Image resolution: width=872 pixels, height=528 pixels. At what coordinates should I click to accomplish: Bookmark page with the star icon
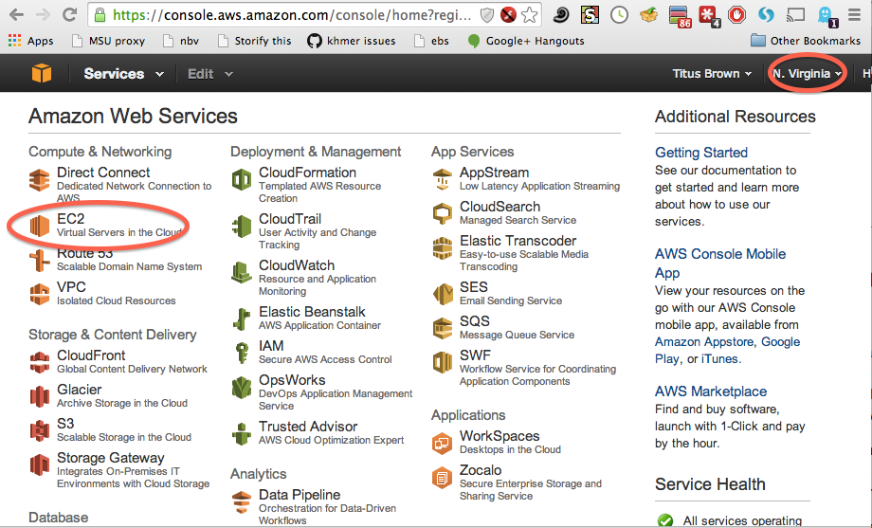[530, 15]
